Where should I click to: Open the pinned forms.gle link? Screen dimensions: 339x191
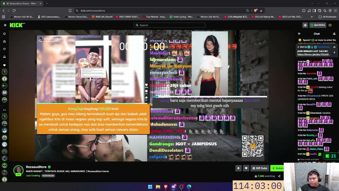click(x=314, y=54)
